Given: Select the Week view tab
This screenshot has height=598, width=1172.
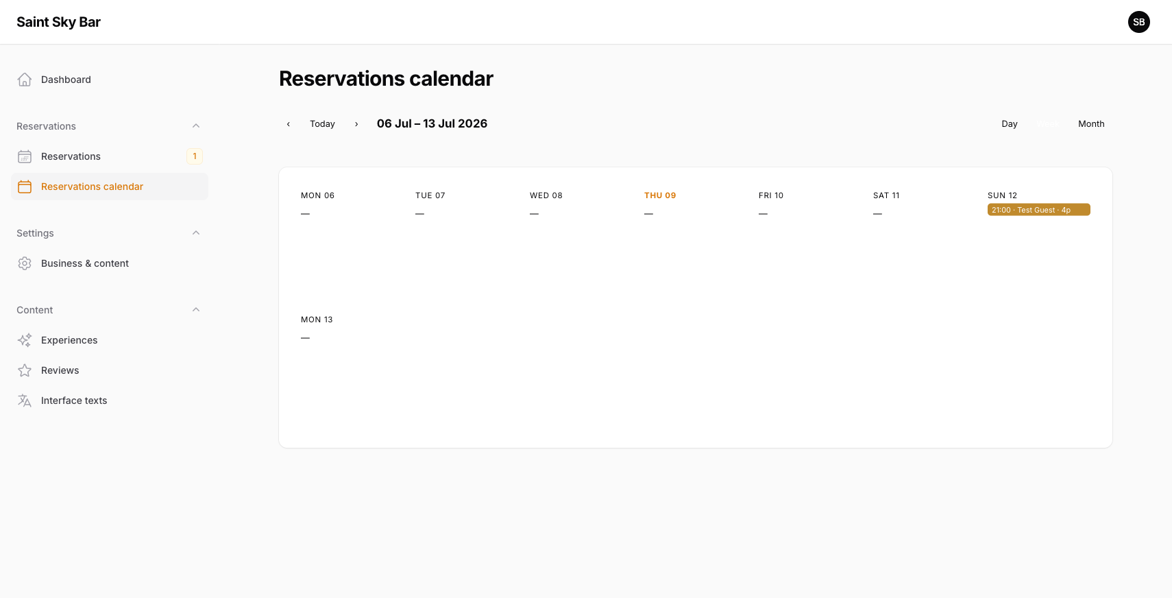Looking at the screenshot, I should pos(1048,124).
